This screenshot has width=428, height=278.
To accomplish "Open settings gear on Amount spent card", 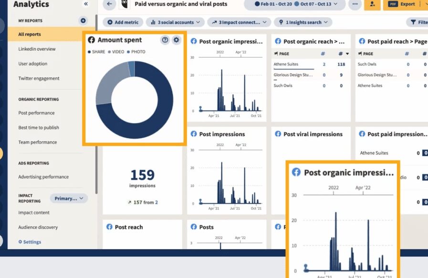I will (x=177, y=40).
